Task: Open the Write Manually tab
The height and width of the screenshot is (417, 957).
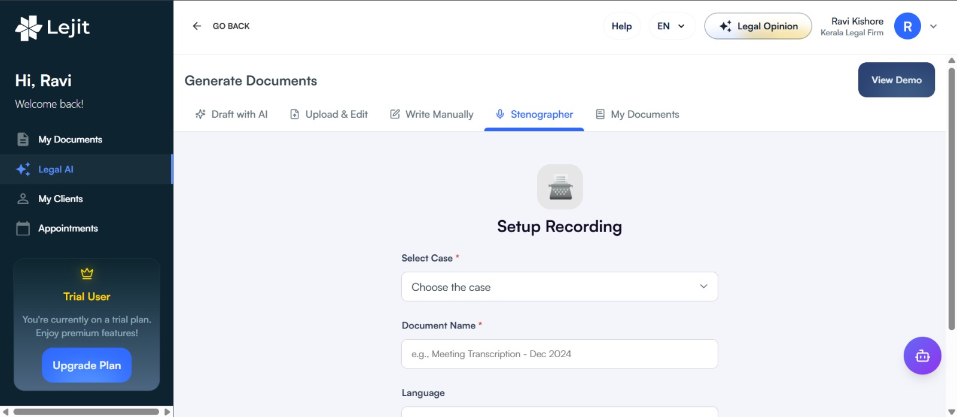Action: click(432, 114)
